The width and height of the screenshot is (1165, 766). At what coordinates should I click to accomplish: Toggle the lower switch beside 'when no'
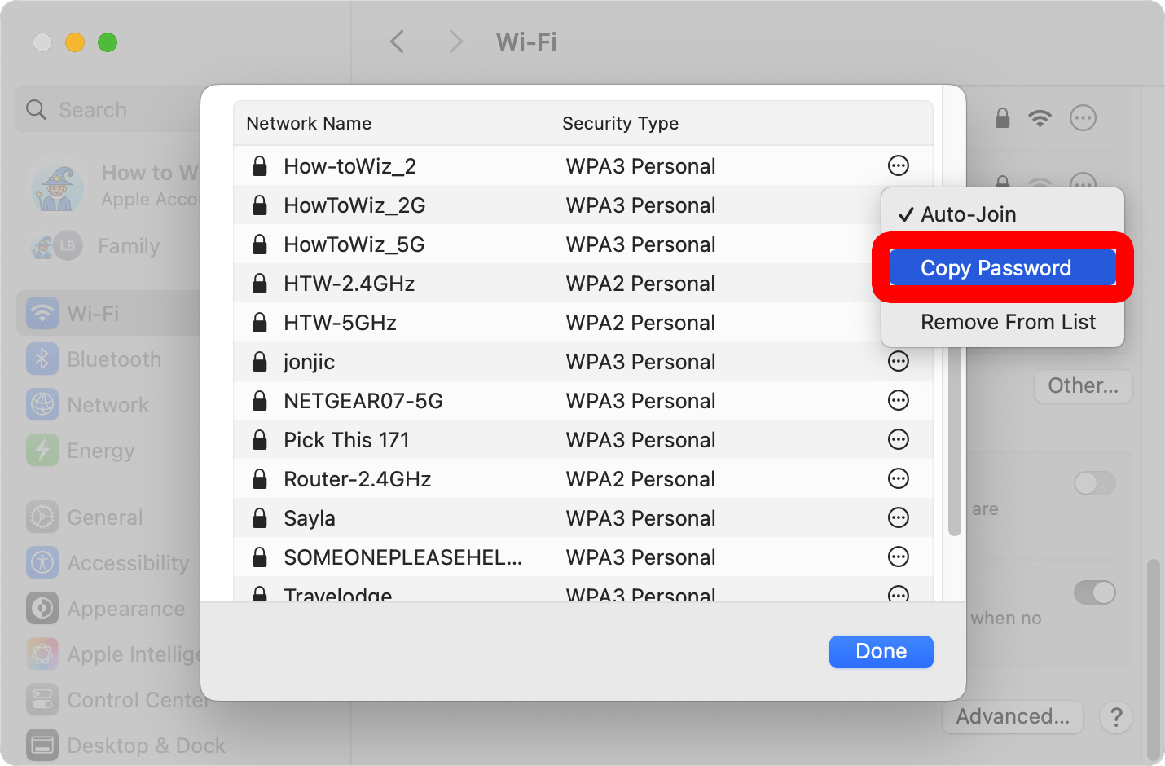[x=1094, y=592]
